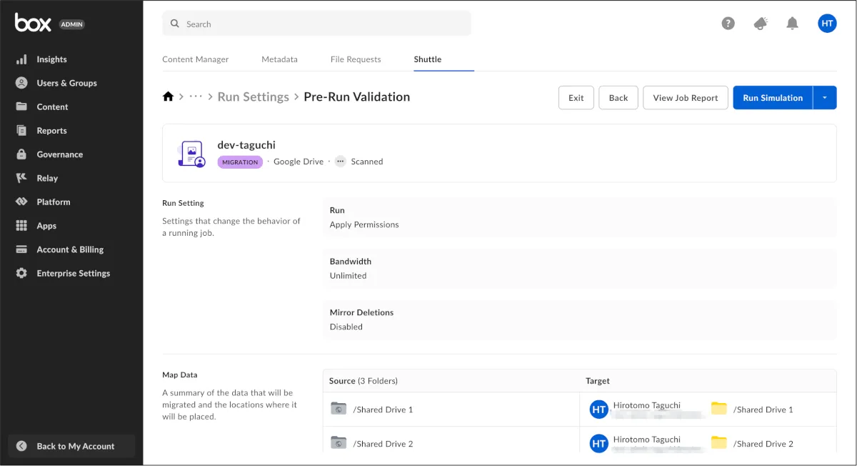This screenshot has height=466, width=857.
Task: Go to Users & Groups
Action: pos(66,83)
